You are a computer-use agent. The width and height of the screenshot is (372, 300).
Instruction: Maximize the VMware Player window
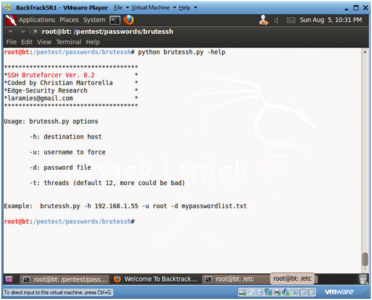coord(356,8)
